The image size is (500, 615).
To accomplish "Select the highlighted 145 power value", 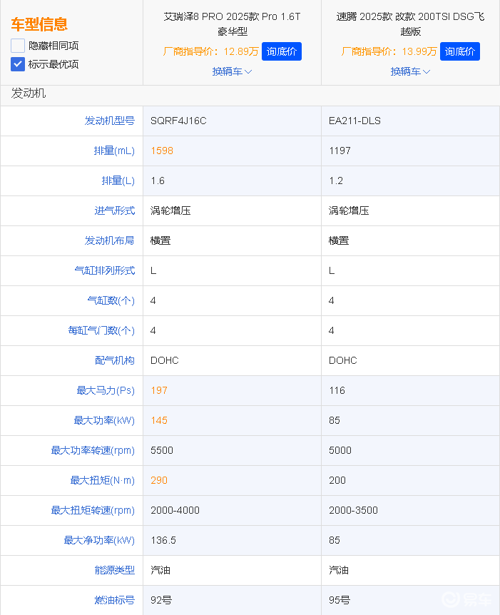I will click(x=159, y=420).
